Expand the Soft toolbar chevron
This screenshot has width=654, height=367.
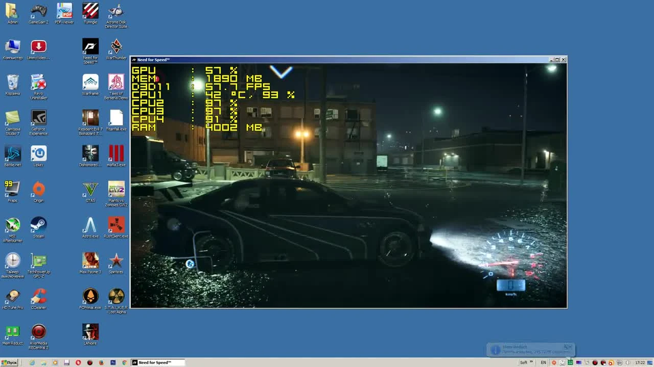pos(531,362)
